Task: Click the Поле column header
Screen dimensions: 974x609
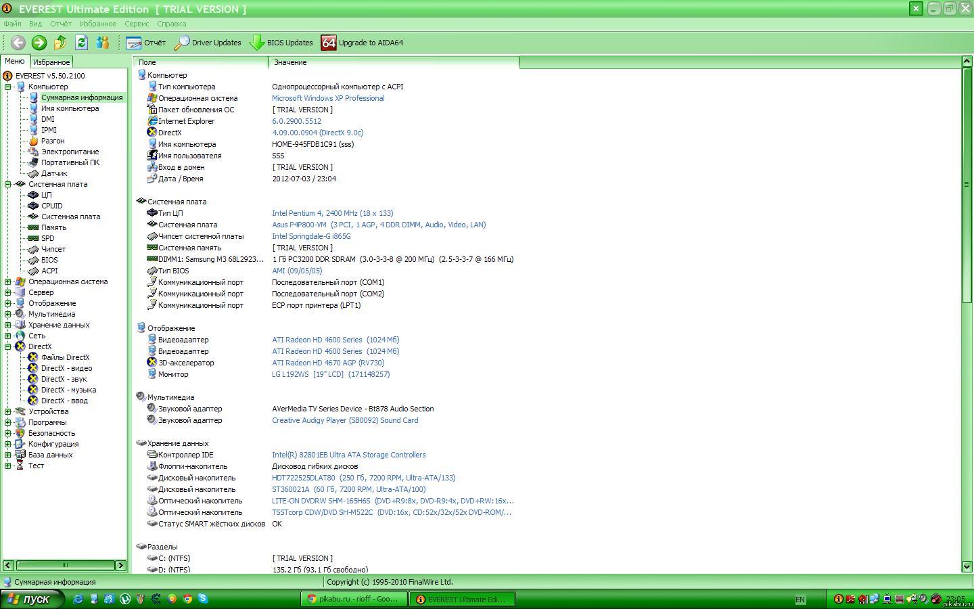Action: (x=201, y=62)
